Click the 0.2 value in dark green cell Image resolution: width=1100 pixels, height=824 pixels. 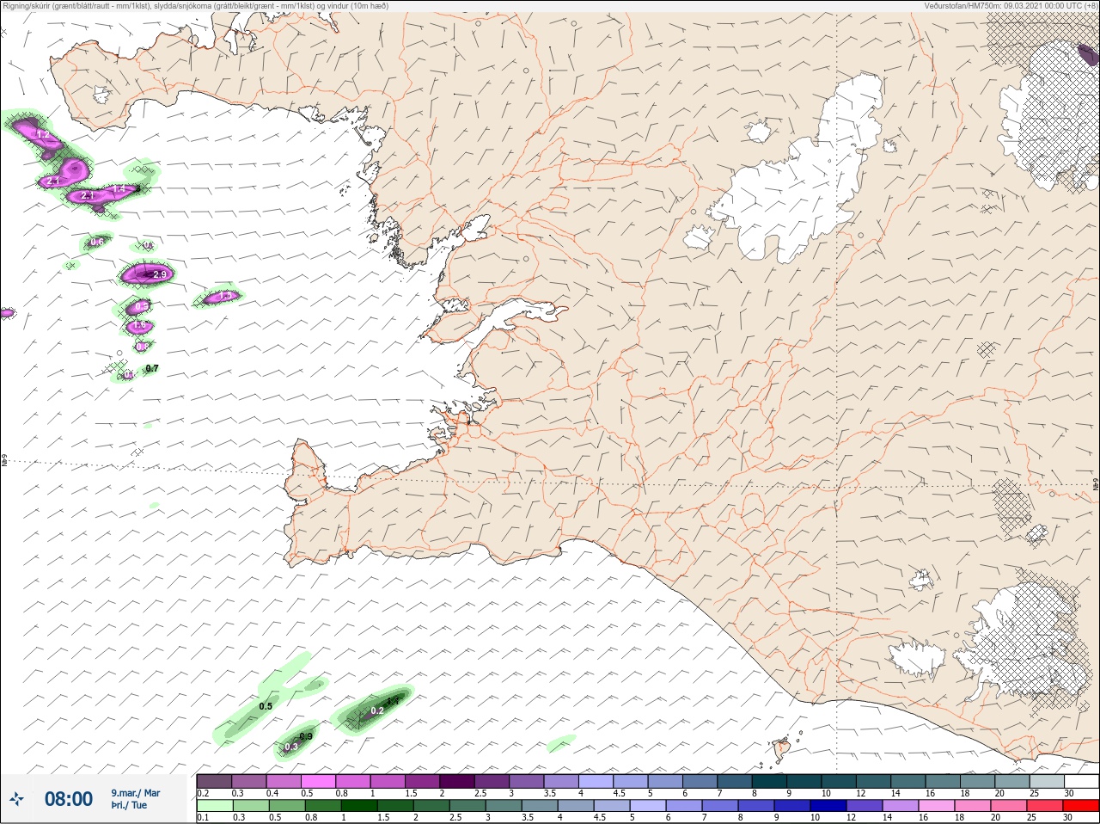[x=376, y=711]
